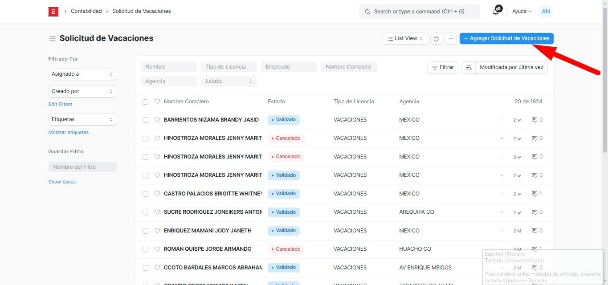Focus the Nombre del Filtro input field
Image resolution: width=608 pixels, height=285 pixels.
[x=82, y=167]
